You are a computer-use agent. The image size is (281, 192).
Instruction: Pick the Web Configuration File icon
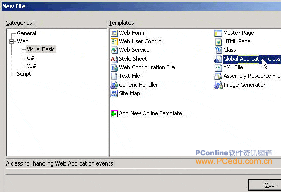point(114,68)
